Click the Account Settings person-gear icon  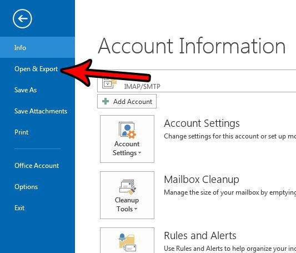click(127, 130)
